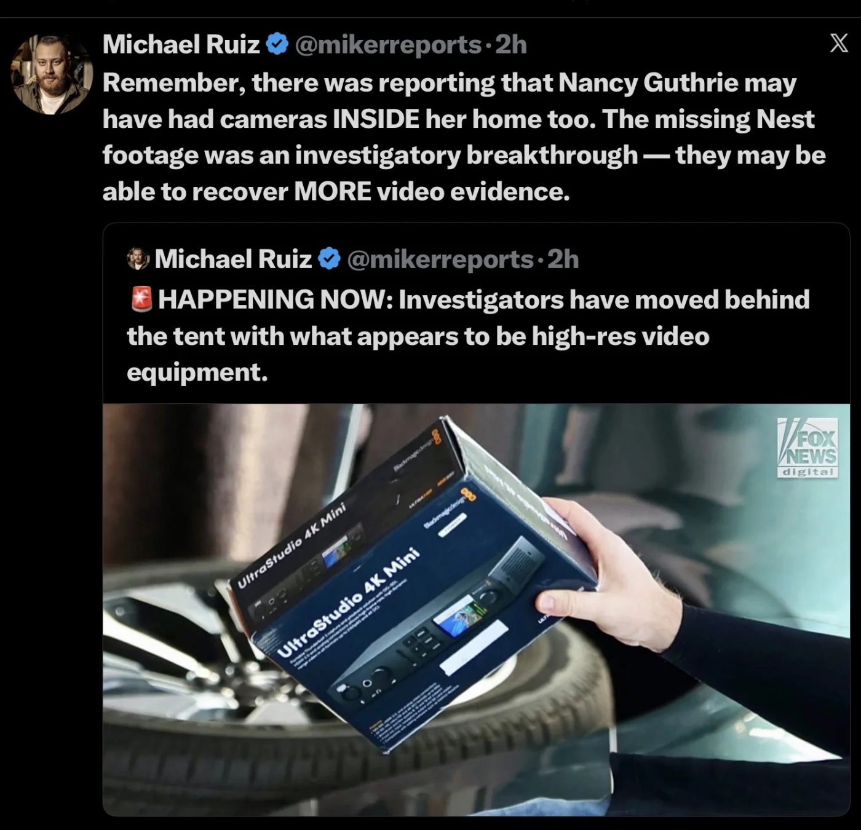Click the Fox News digital watermark logo

coord(807,448)
